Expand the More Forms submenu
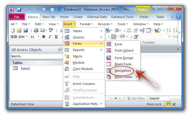191x117 pixels. pyautogui.click(x=137, y=77)
